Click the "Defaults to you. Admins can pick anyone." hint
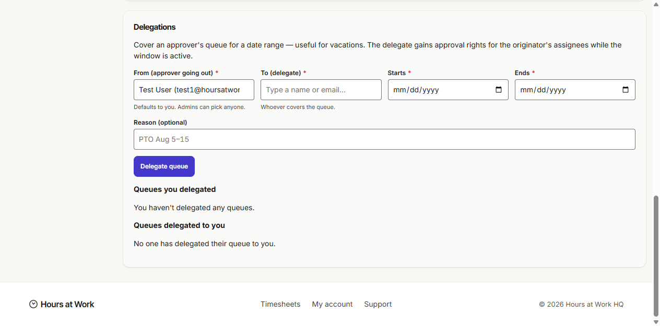The height and width of the screenshot is (326, 660). (189, 107)
